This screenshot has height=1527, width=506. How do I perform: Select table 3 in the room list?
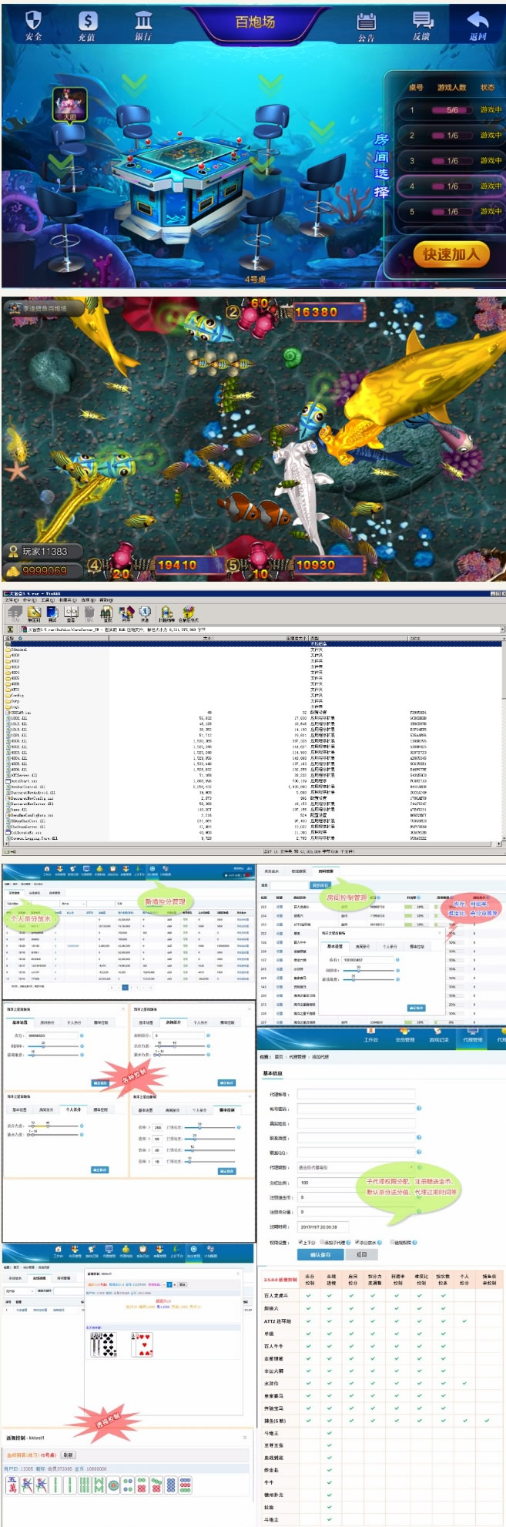tap(449, 161)
